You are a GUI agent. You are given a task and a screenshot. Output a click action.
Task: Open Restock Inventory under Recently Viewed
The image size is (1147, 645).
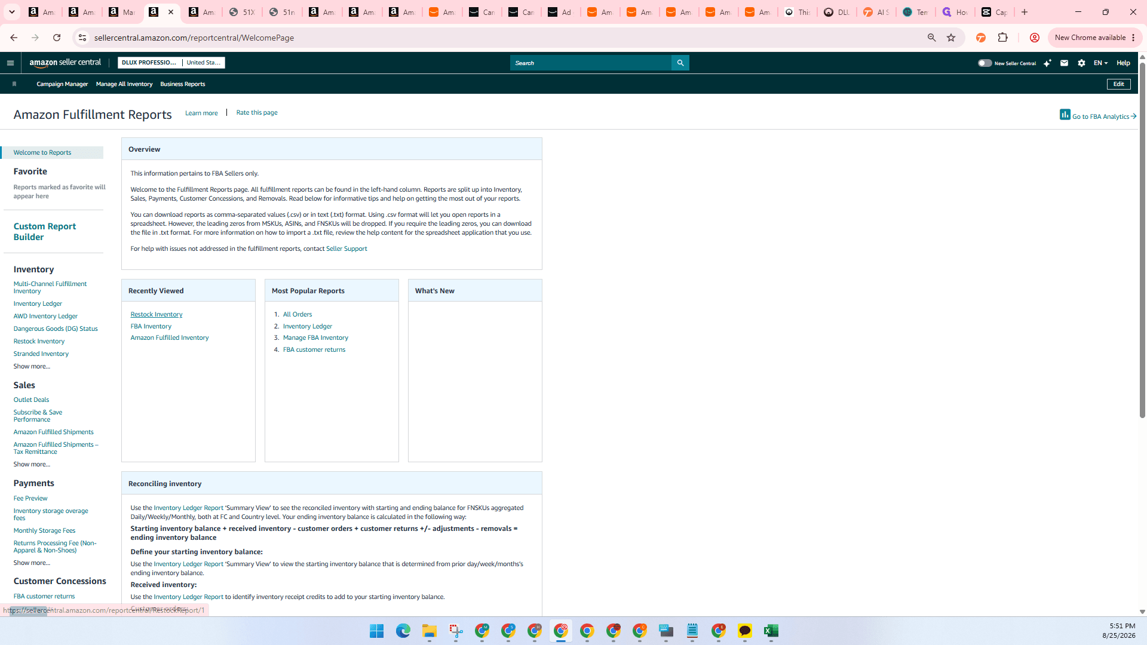(x=157, y=315)
